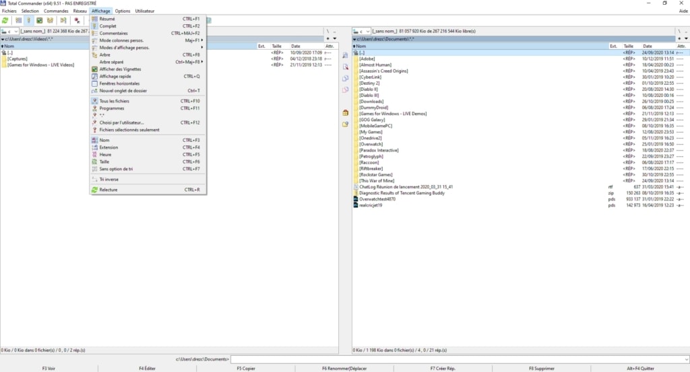Screen dimensions: 690x372
Task: Click the tree view toolbar icon
Action: pyautogui.click(x=50, y=21)
